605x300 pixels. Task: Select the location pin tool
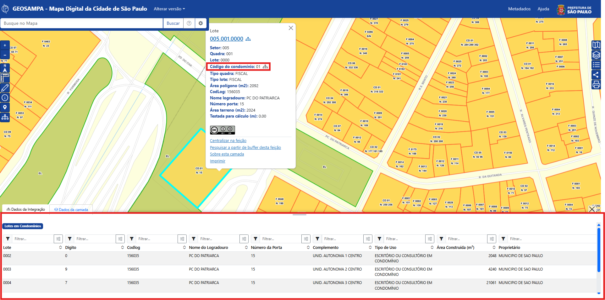(5, 107)
